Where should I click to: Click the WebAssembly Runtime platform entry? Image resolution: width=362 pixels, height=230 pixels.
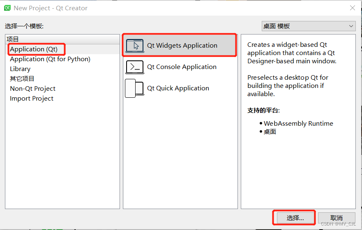pos(298,124)
